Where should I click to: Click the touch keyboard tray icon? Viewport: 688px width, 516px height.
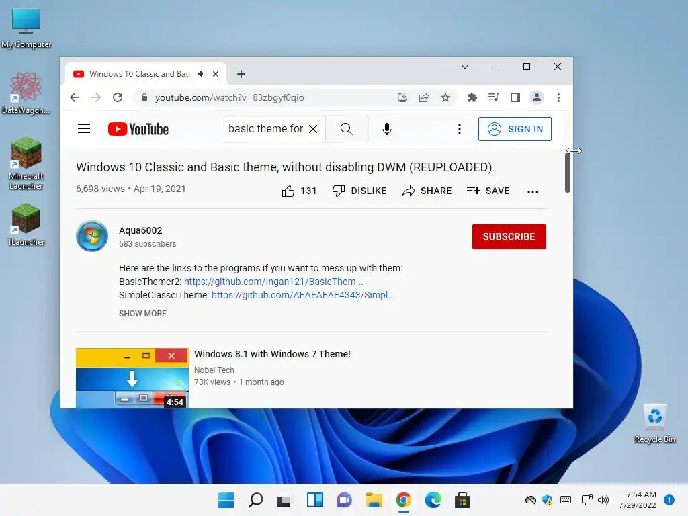point(566,500)
